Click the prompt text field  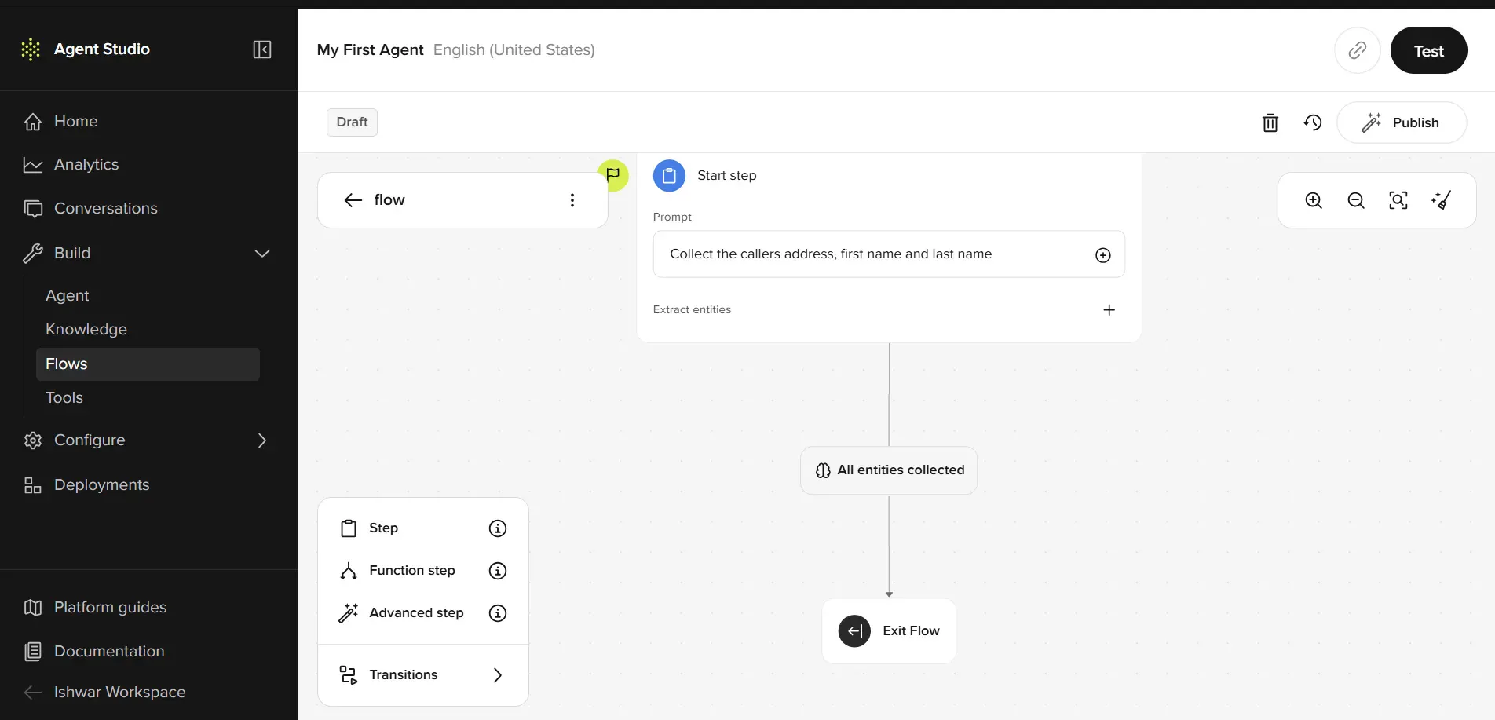(889, 254)
